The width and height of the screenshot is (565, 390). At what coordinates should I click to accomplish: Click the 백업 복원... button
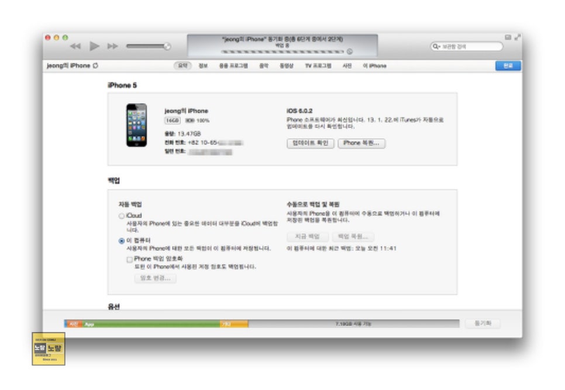pos(353,236)
